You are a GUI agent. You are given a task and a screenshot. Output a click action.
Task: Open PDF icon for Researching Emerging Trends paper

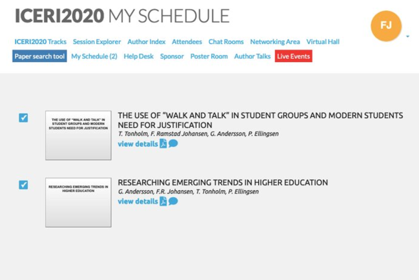(163, 201)
